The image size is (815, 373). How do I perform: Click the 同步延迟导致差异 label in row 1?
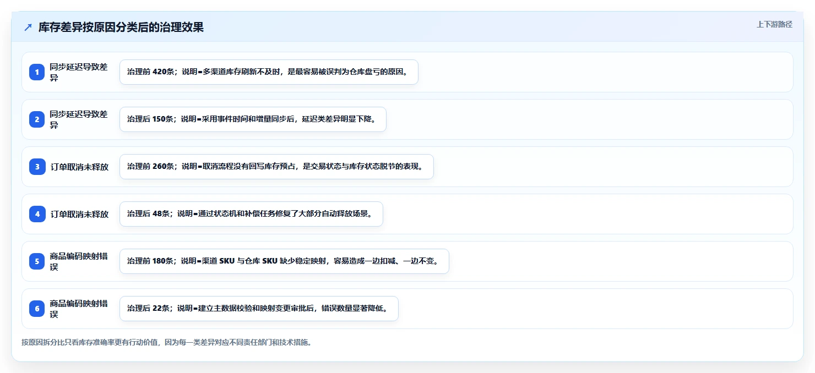pyautogui.click(x=79, y=72)
